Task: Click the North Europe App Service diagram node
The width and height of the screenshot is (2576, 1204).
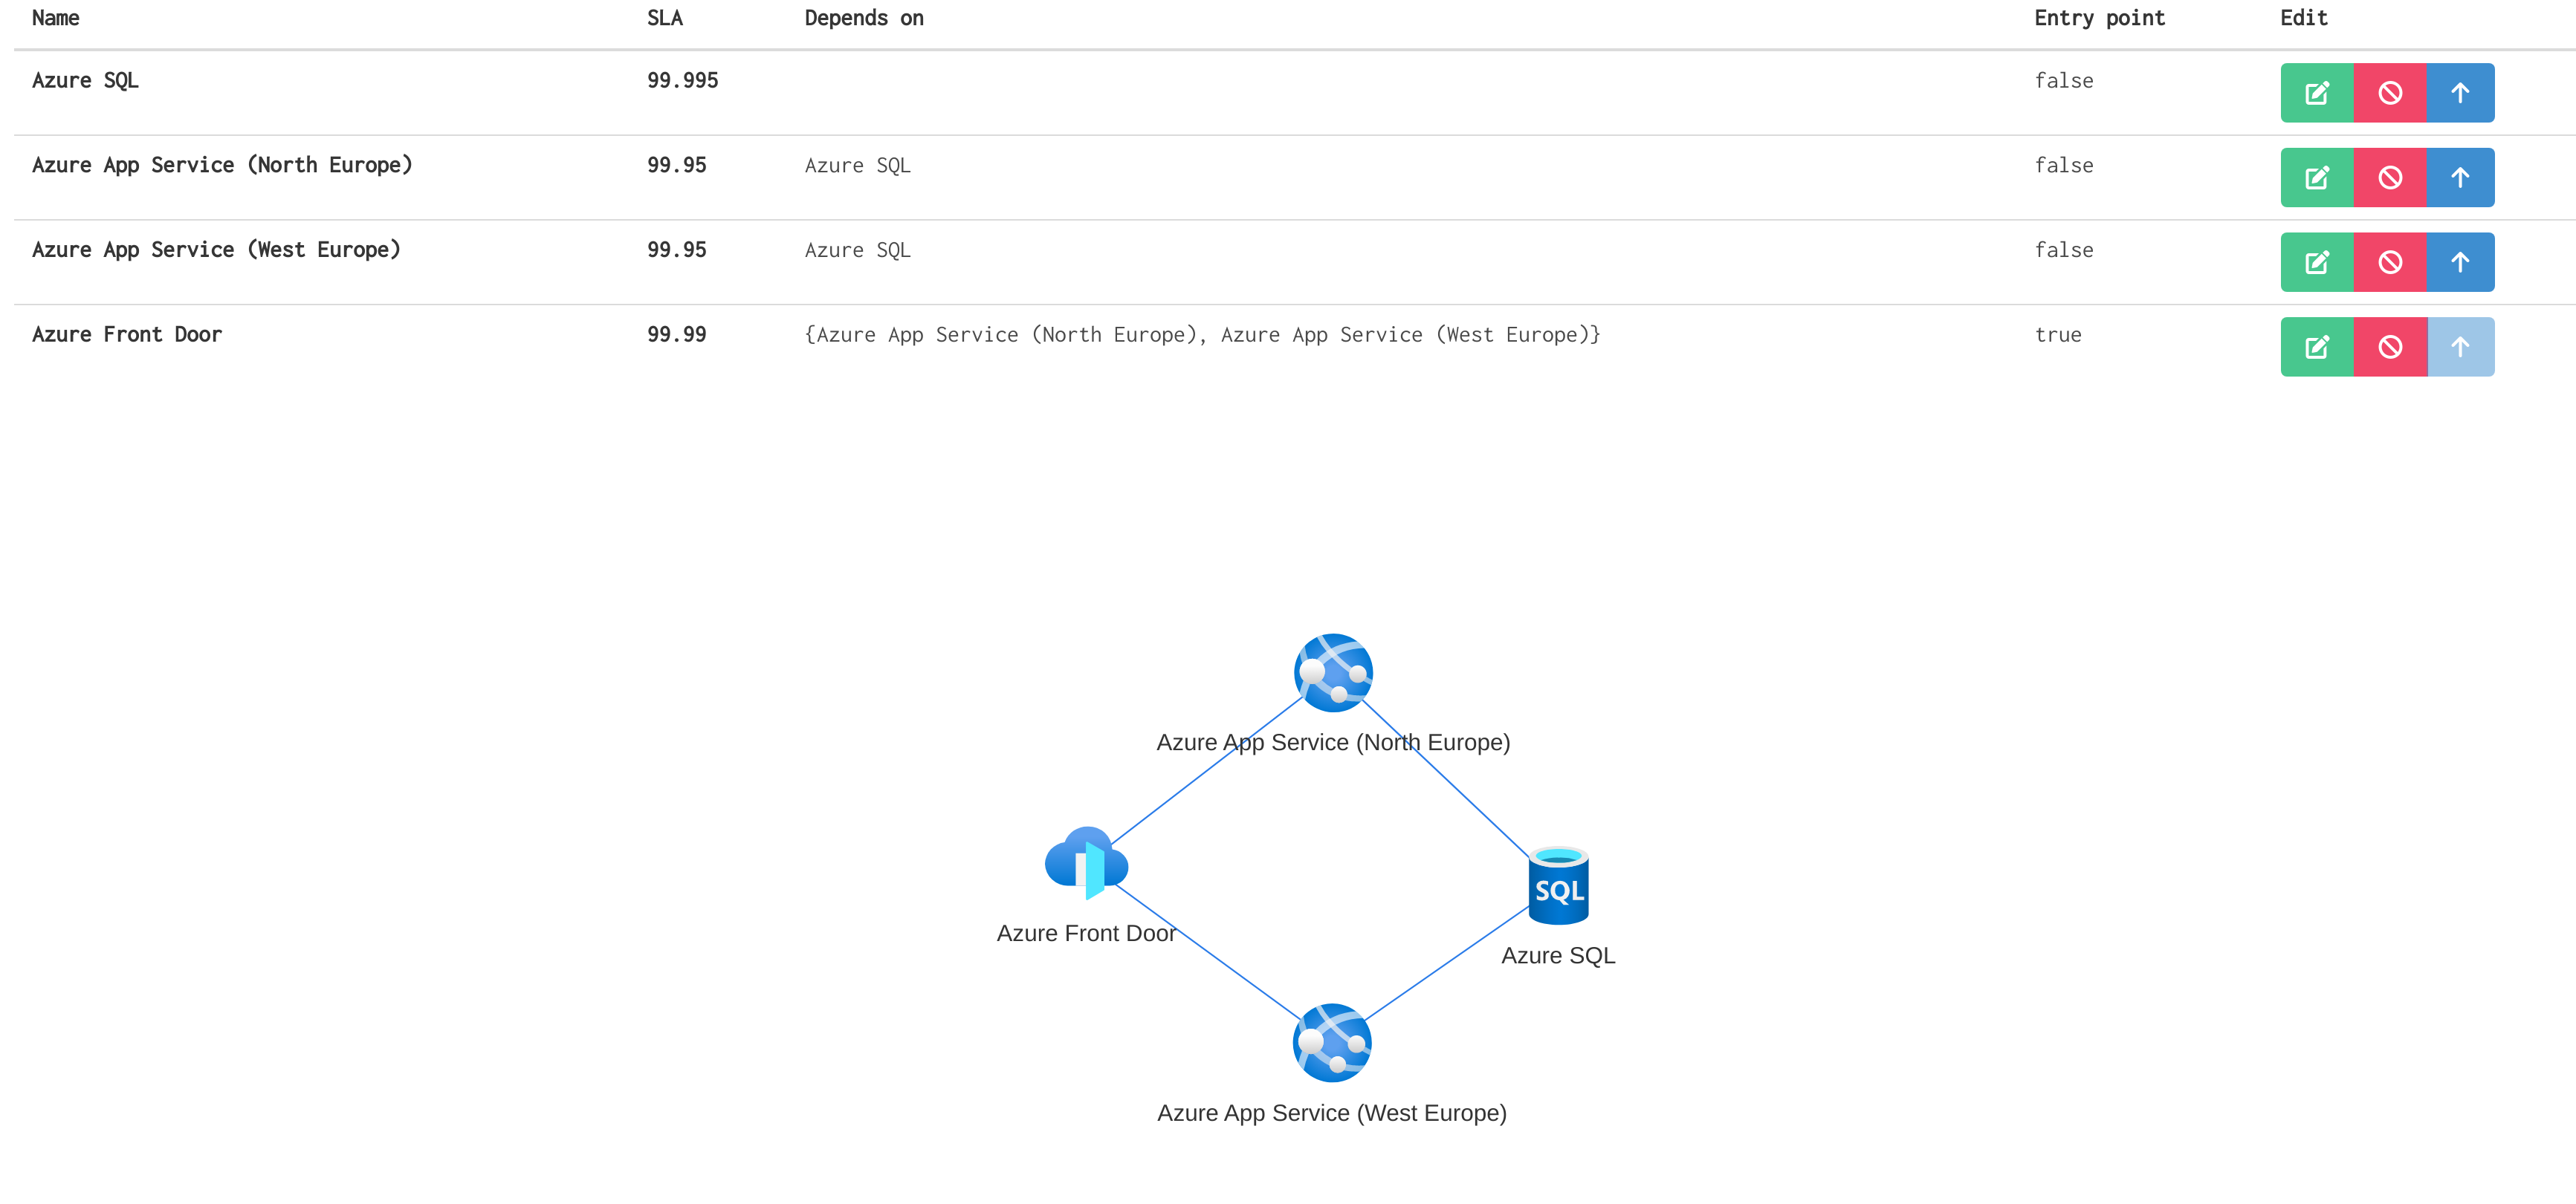Action: [x=1333, y=672]
